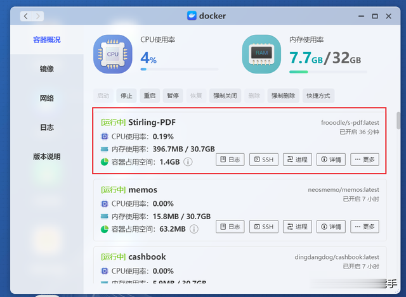This screenshot has height=297, width=406.
Task: View 进程 processes of Stirling-PDF
Action: [x=298, y=160]
